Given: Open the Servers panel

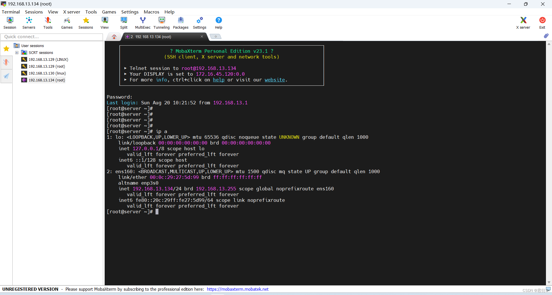Looking at the screenshot, I should click(x=28, y=23).
